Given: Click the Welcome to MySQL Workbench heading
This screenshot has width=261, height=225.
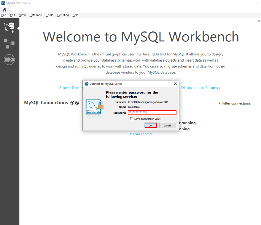Looking at the screenshot, I should tap(141, 37).
